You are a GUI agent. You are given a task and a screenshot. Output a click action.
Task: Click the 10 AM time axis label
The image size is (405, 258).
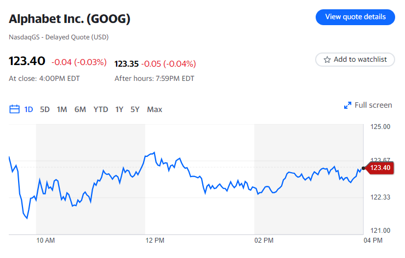[45, 240]
